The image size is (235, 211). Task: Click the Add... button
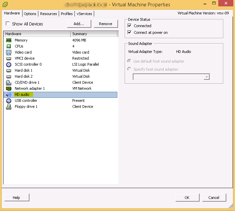(79, 24)
